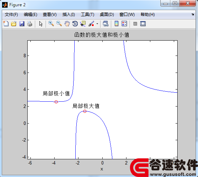Click the New Figure toolbar icon
Image resolution: width=198 pixels, height=177 pixels.
pos(6,24)
